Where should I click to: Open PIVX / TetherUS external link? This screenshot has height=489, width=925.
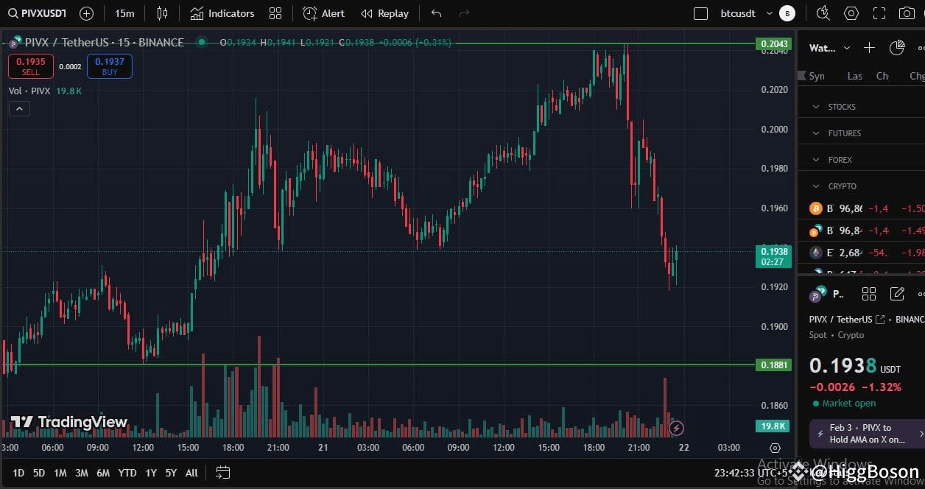(x=882, y=319)
